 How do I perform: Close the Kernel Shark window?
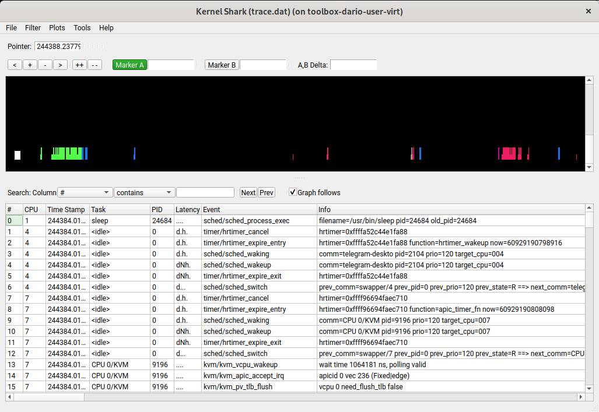click(588, 11)
